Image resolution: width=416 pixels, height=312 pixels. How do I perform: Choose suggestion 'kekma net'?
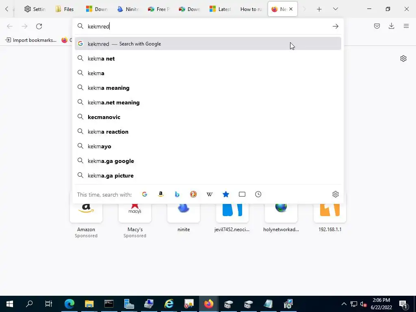208,58
